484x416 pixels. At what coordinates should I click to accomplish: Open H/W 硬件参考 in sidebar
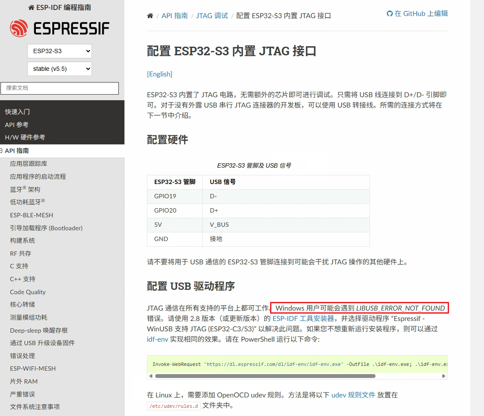(x=25, y=137)
